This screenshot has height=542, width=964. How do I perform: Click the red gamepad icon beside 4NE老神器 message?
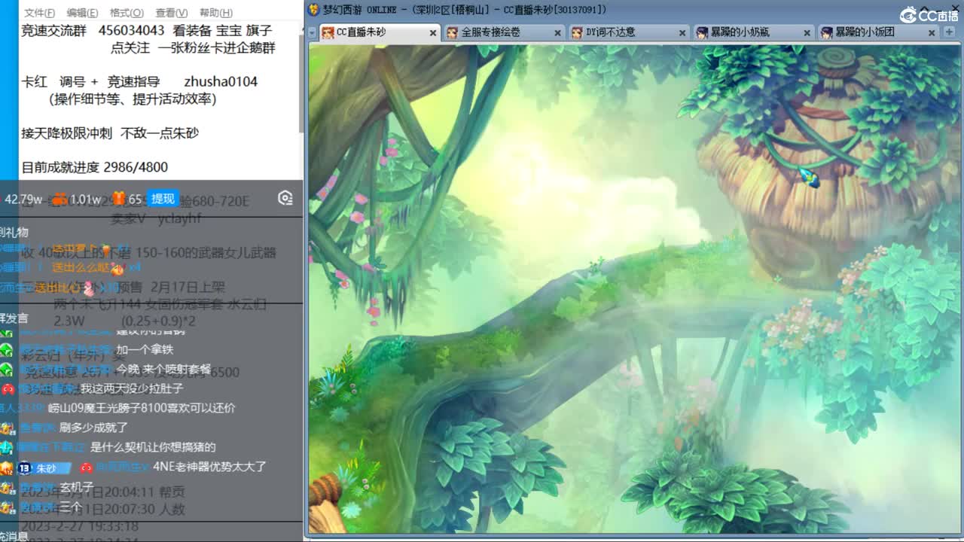pyautogui.click(x=87, y=467)
